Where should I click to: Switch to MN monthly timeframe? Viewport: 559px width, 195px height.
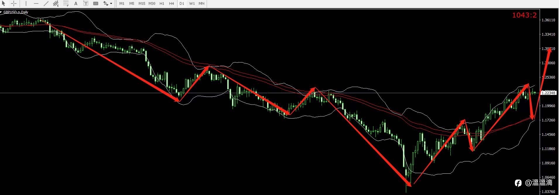(201, 4)
